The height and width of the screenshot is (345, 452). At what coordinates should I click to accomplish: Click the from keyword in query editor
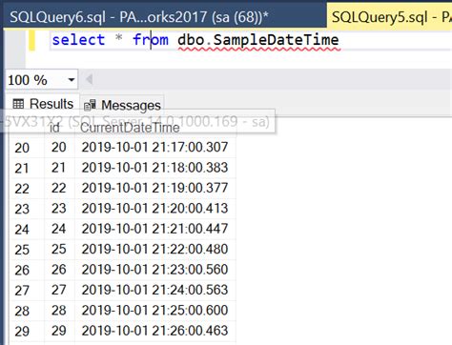coord(151,40)
